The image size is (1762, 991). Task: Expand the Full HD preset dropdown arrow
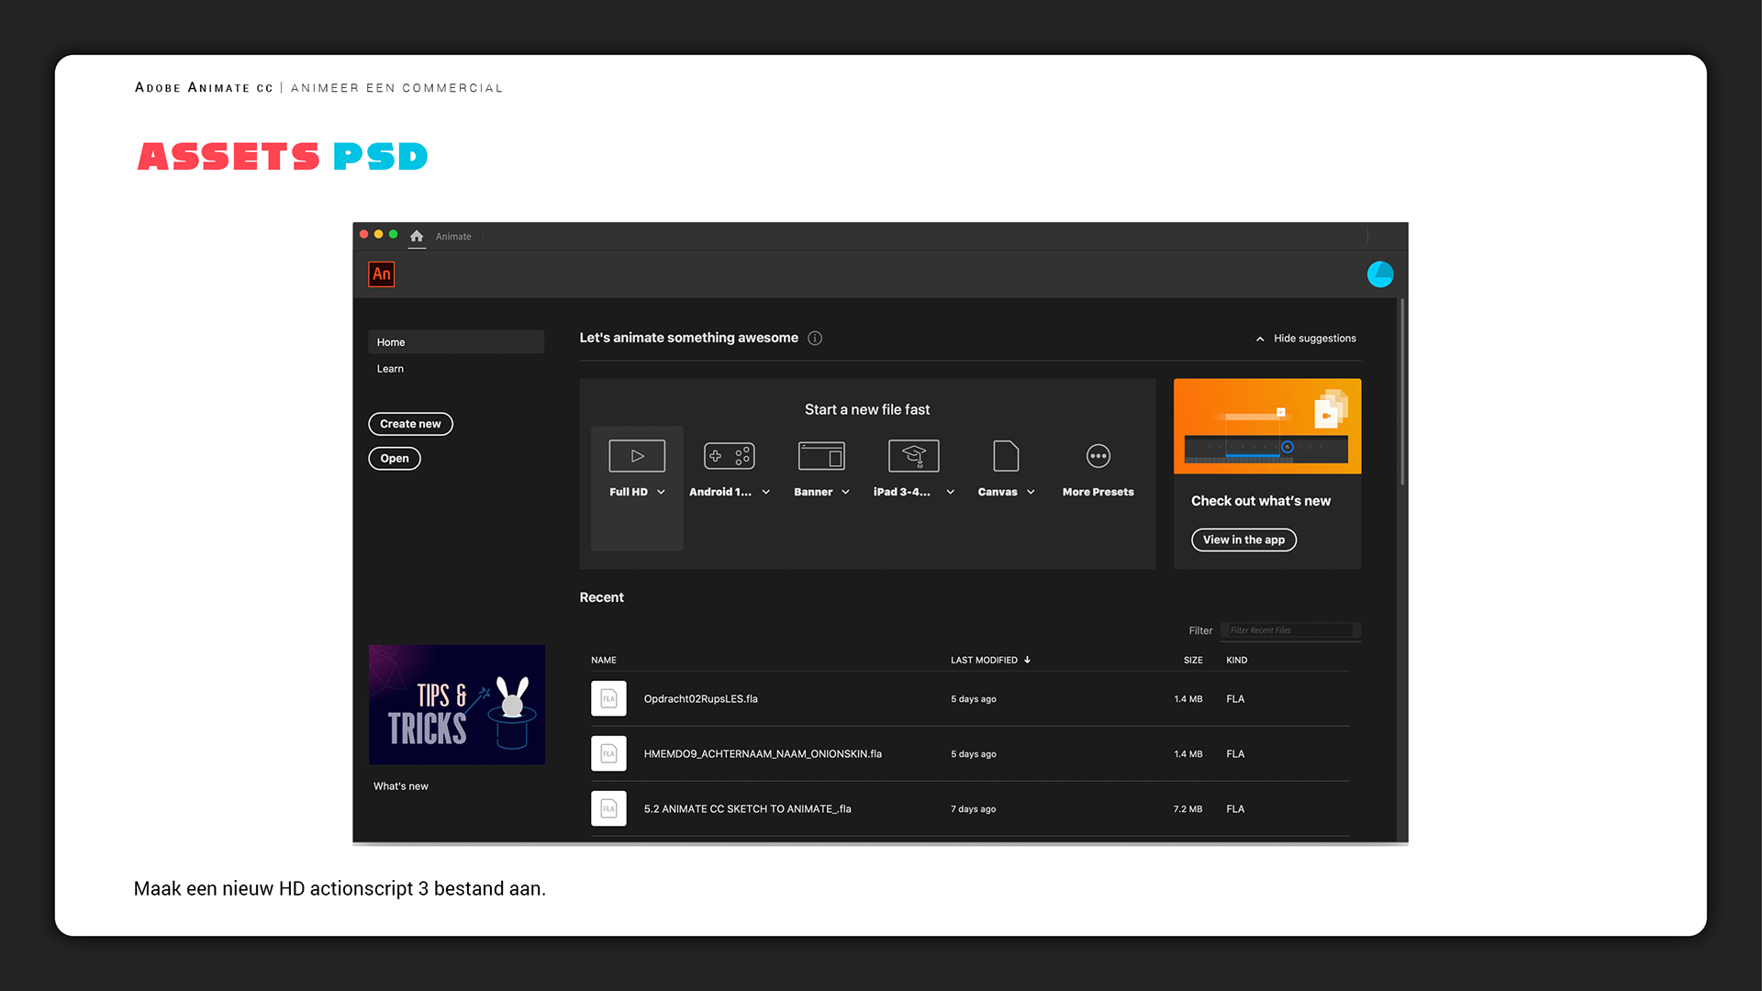661,493
